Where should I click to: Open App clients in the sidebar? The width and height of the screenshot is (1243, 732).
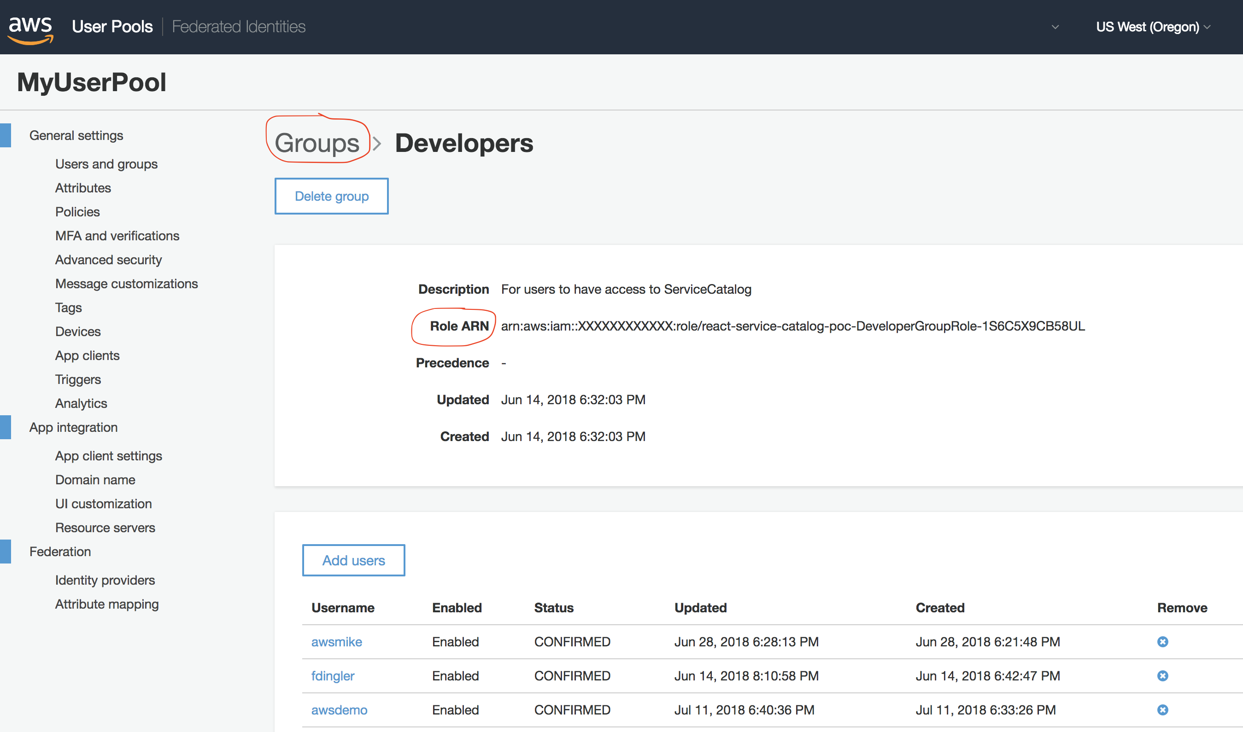(x=88, y=355)
